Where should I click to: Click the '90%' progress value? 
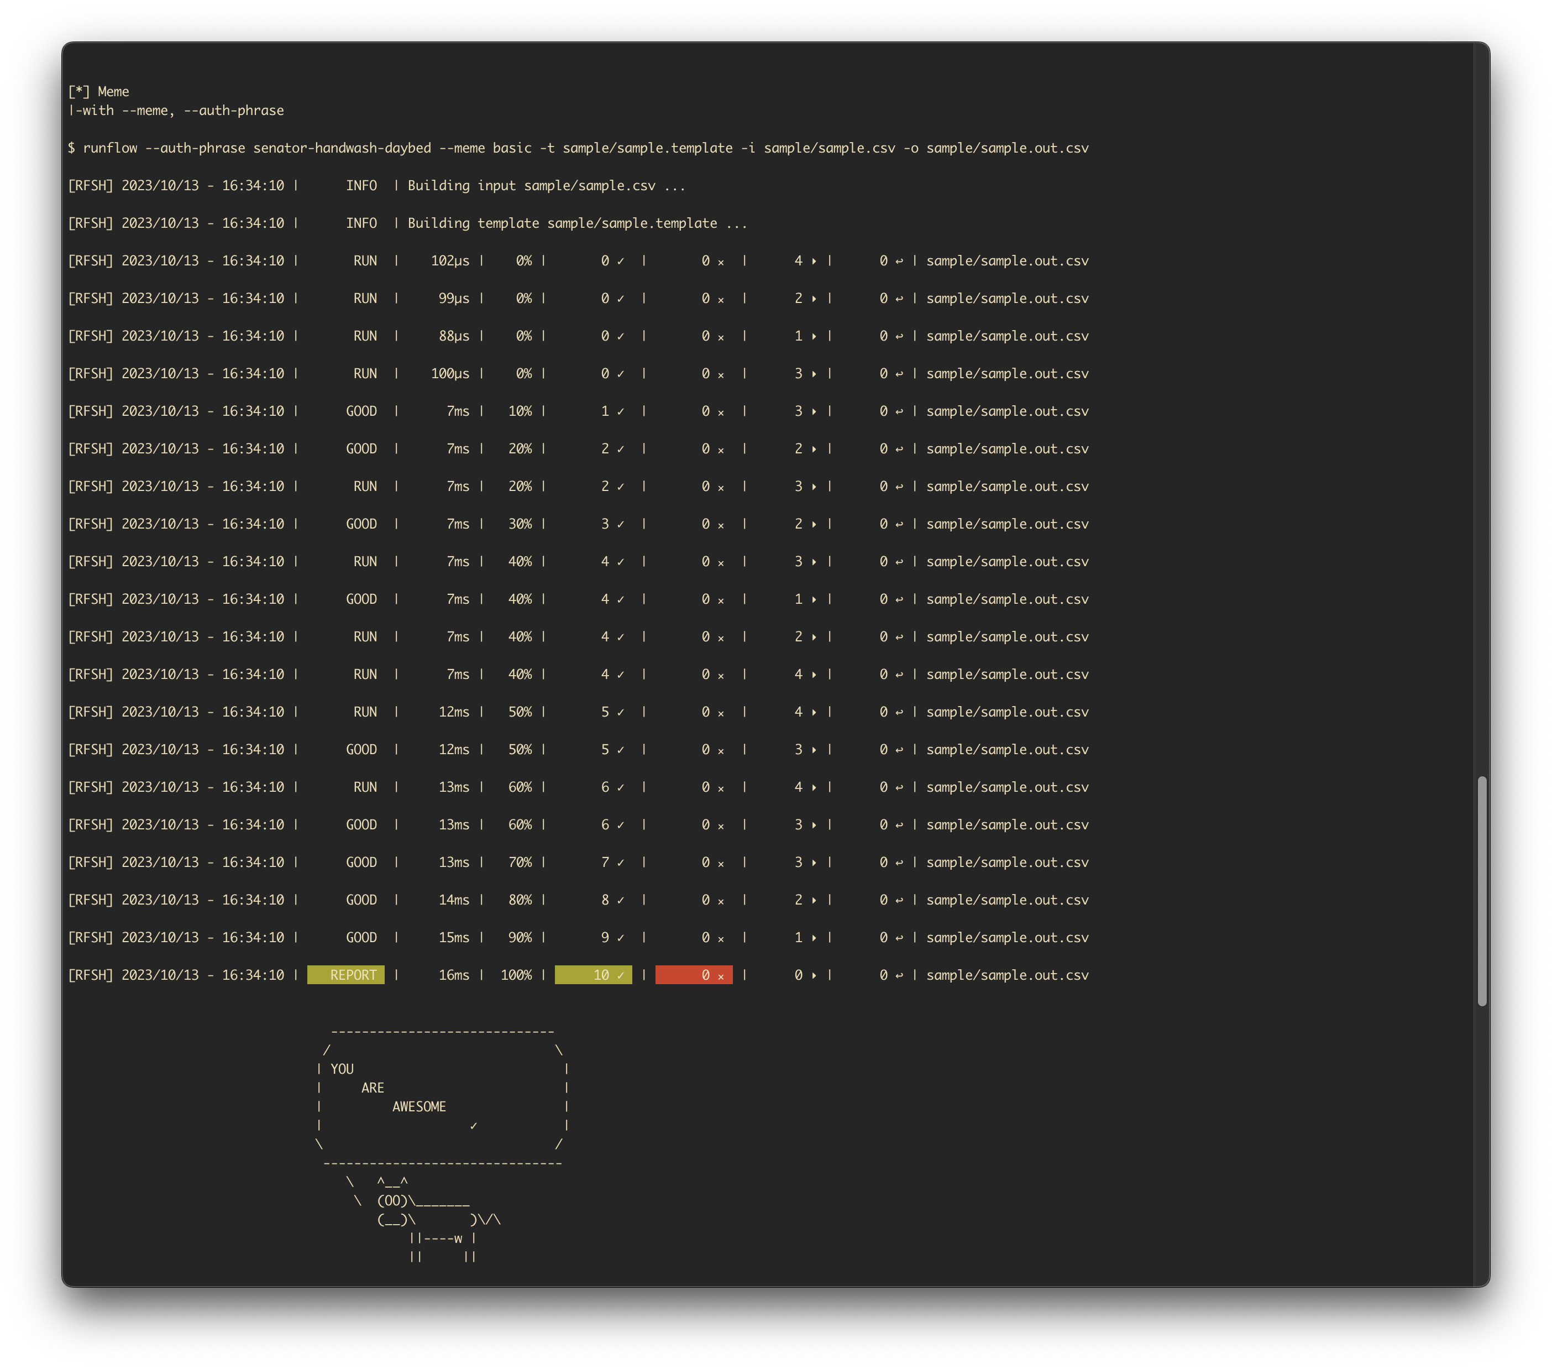pyautogui.click(x=520, y=938)
